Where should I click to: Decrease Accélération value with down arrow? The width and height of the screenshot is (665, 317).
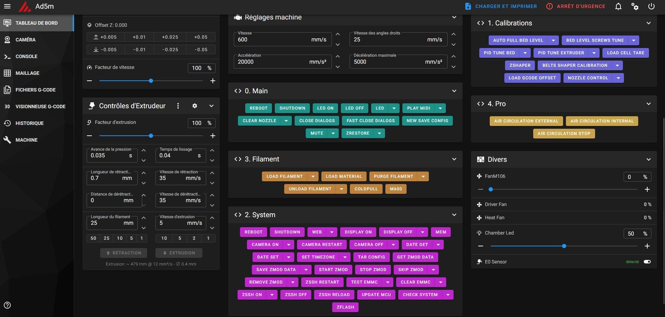pos(338,67)
